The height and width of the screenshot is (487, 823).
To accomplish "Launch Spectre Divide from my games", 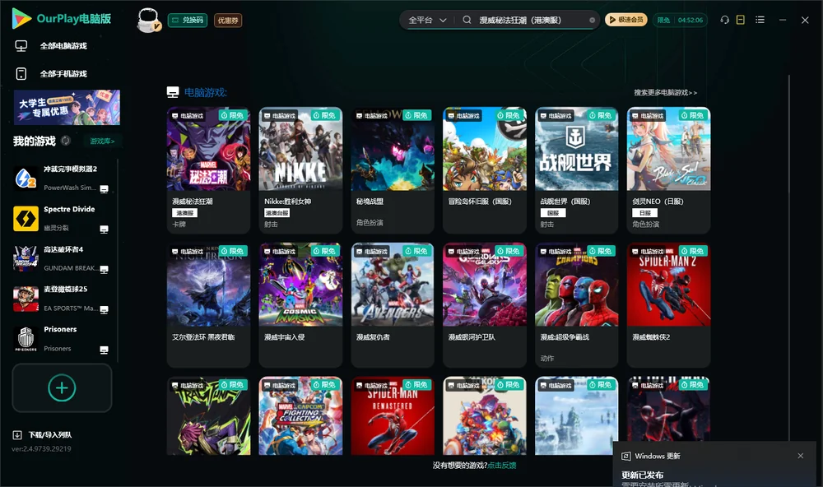I will click(62, 219).
